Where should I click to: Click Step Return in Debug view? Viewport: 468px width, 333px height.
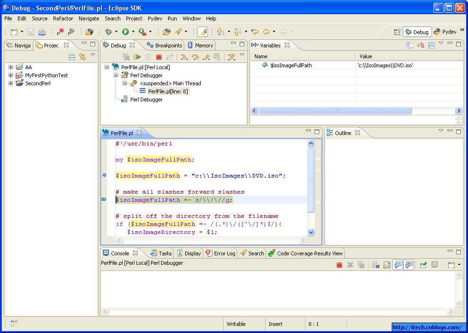[x=206, y=57]
